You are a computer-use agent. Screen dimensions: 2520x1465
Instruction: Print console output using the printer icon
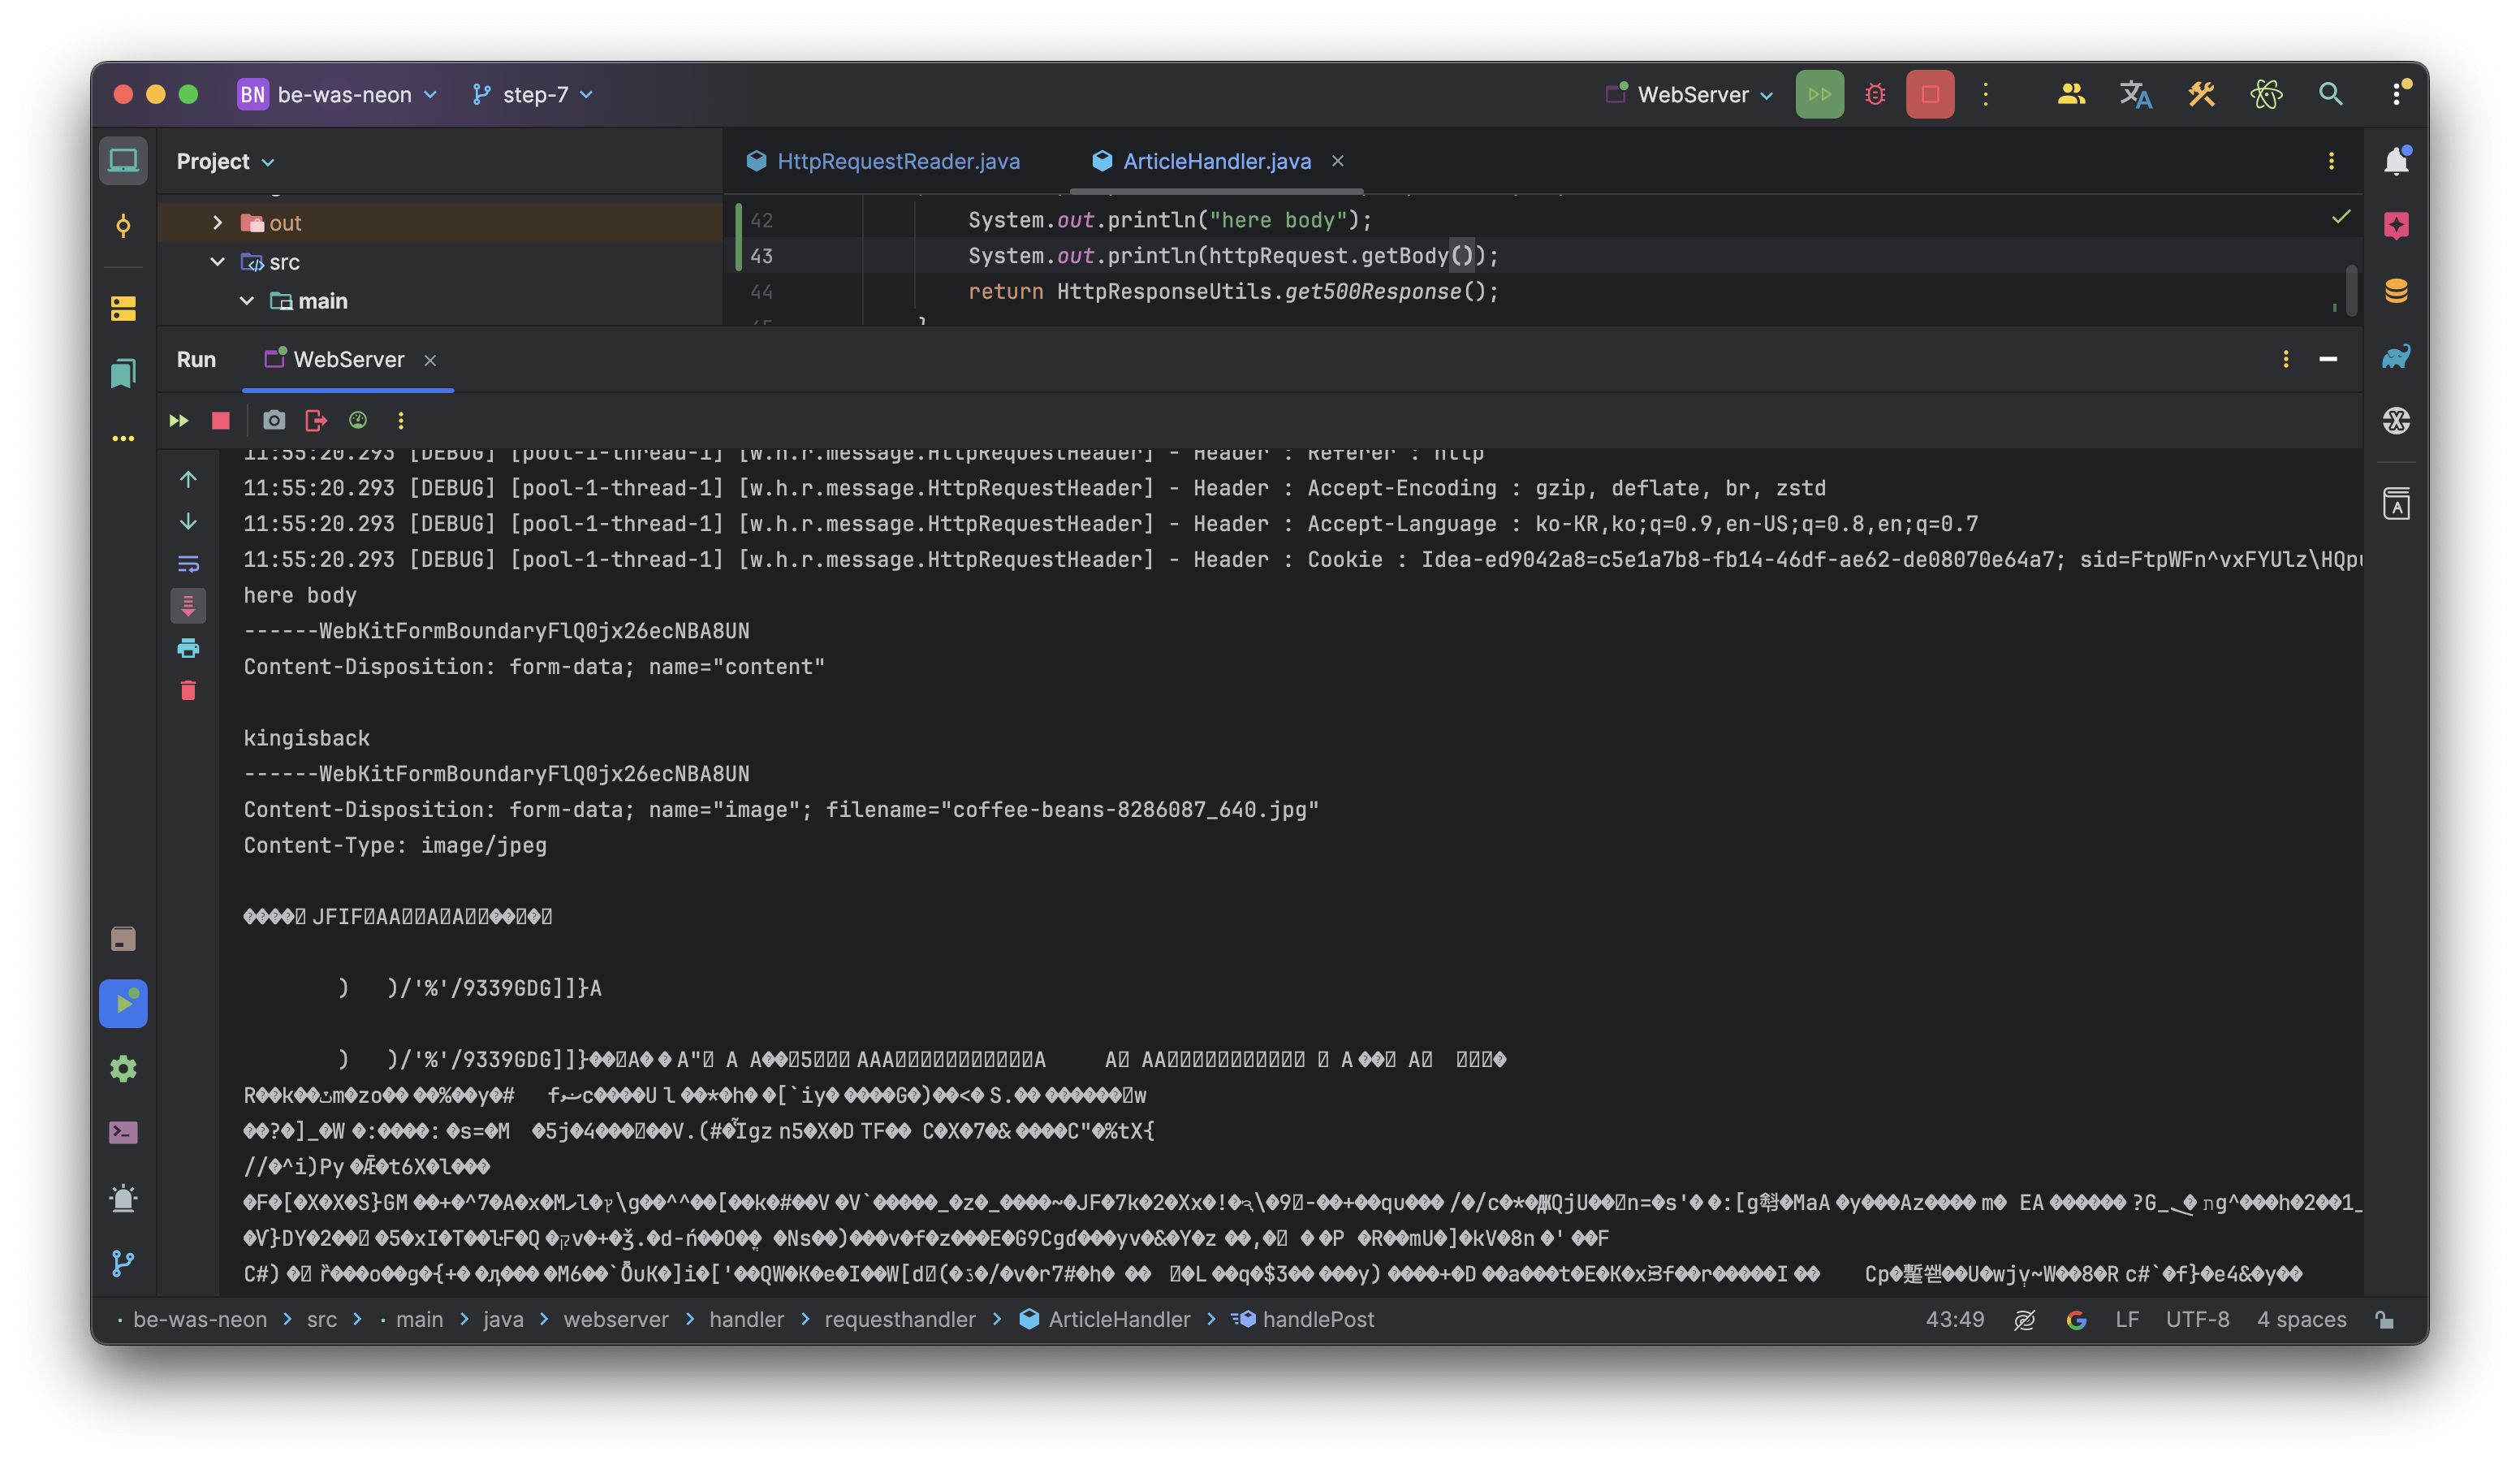[x=188, y=648]
